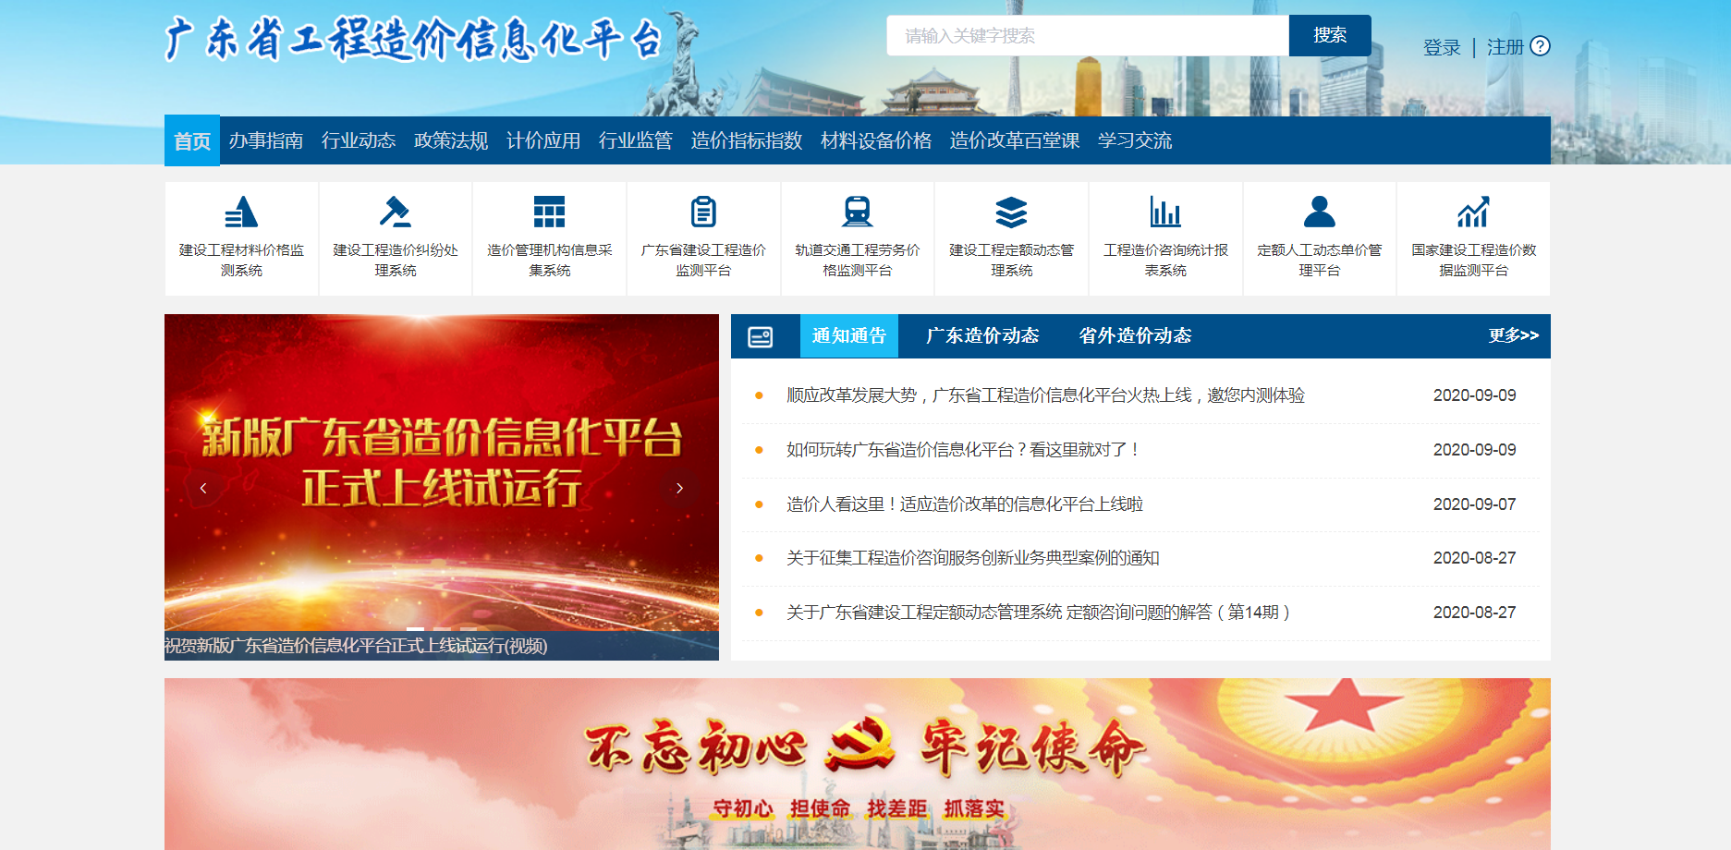Open the 计价应用 menu
This screenshot has height=850, width=1731.
[543, 140]
